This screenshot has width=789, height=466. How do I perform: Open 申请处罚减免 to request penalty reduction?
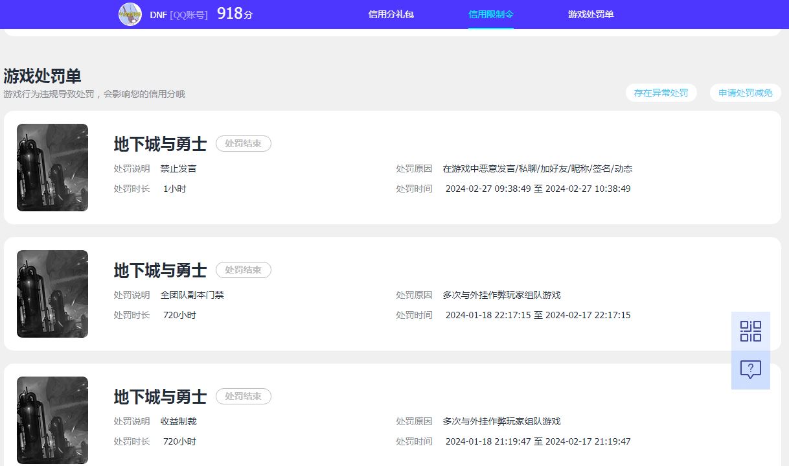point(745,93)
